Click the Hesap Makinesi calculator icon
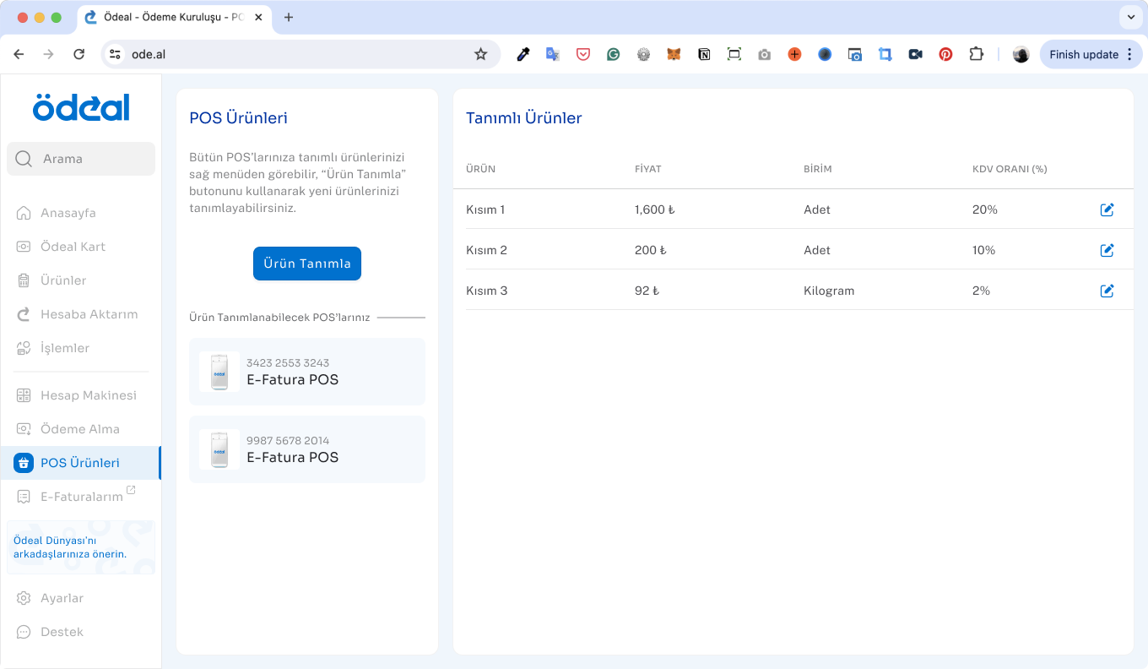The height and width of the screenshot is (669, 1148). point(24,395)
